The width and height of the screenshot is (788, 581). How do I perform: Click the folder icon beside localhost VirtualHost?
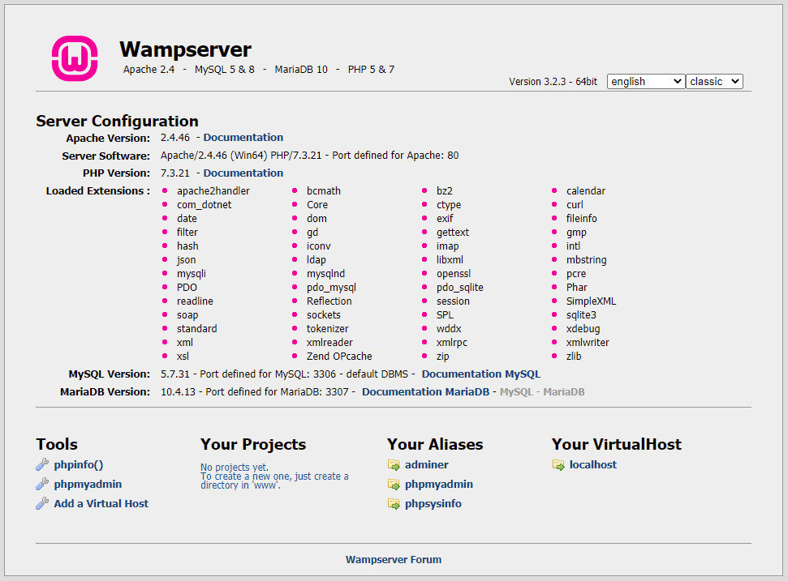558,465
